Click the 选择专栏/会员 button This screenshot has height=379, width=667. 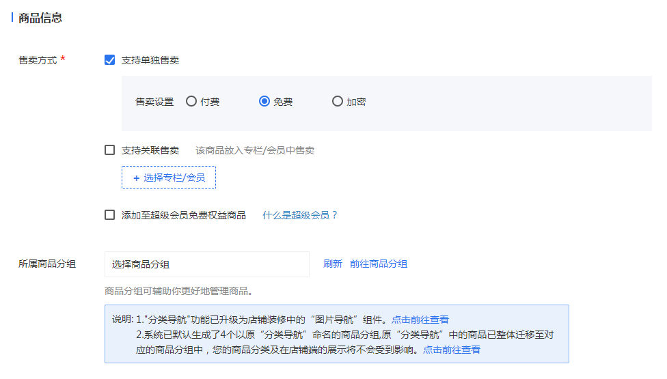pyautogui.click(x=169, y=178)
